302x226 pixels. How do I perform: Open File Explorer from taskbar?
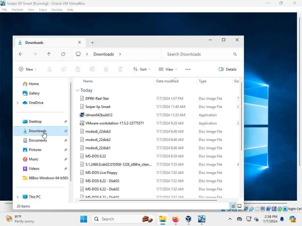click(163, 219)
